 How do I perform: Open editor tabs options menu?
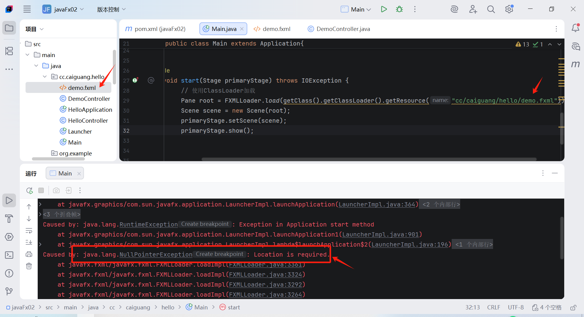coord(556,29)
